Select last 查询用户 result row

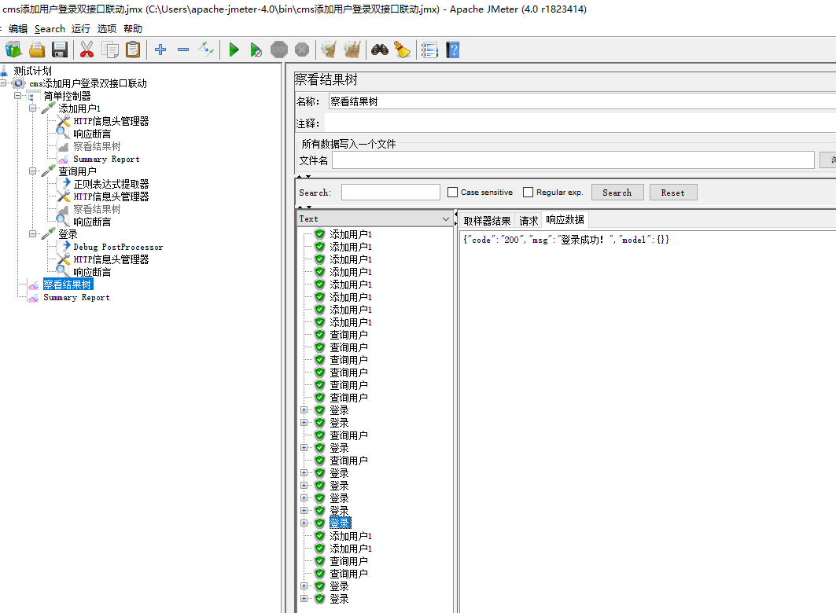(x=348, y=574)
